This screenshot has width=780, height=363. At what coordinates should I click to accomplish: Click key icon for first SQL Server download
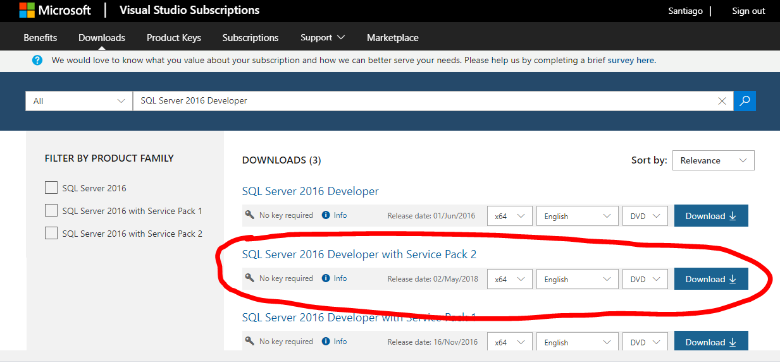click(250, 215)
